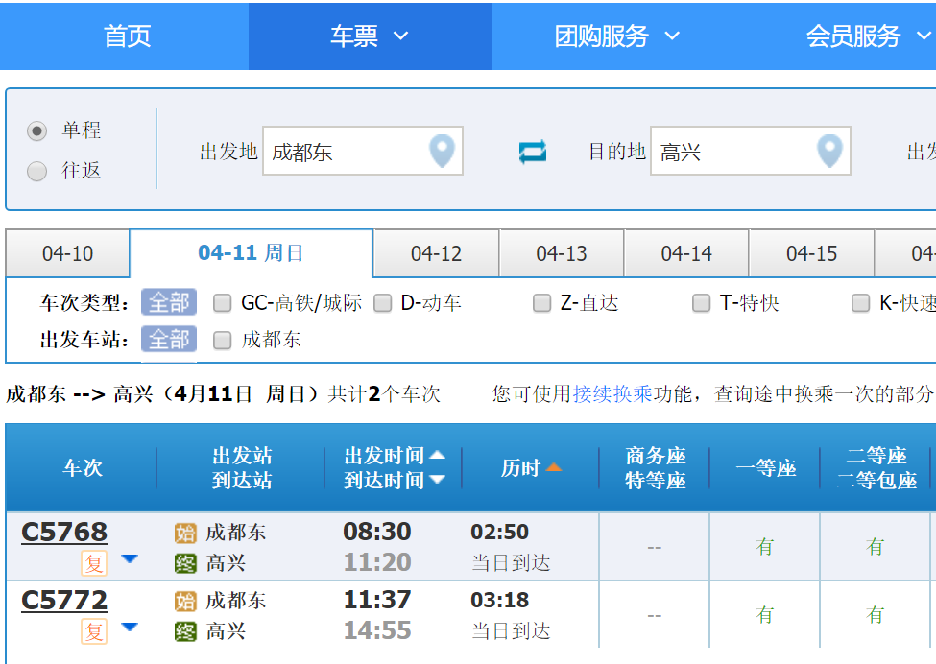Click the swap departure and destination icon
The height and width of the screenshot is (664, 936).
532,152
